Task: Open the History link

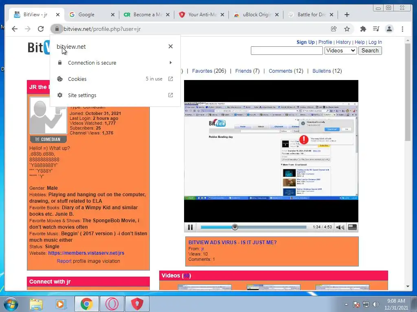Action: tap(343, 42)
